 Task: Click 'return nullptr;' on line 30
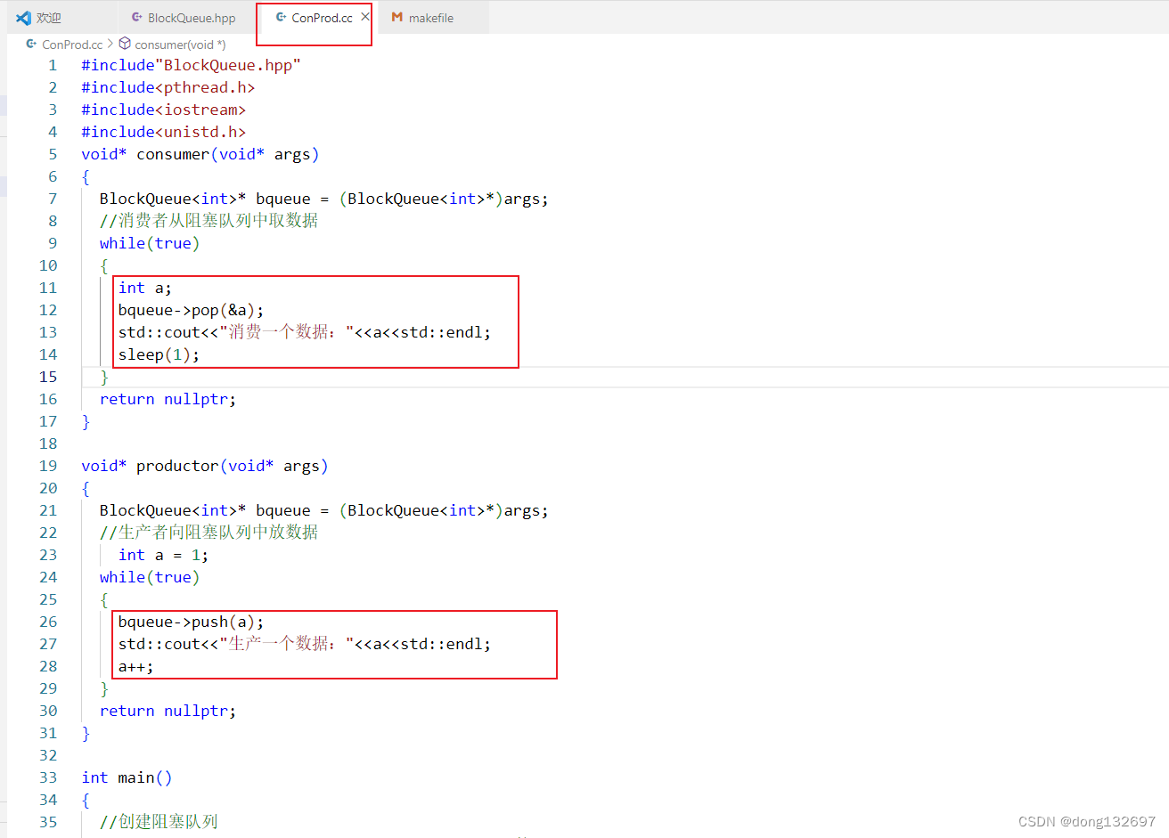(x=168, y=711)
